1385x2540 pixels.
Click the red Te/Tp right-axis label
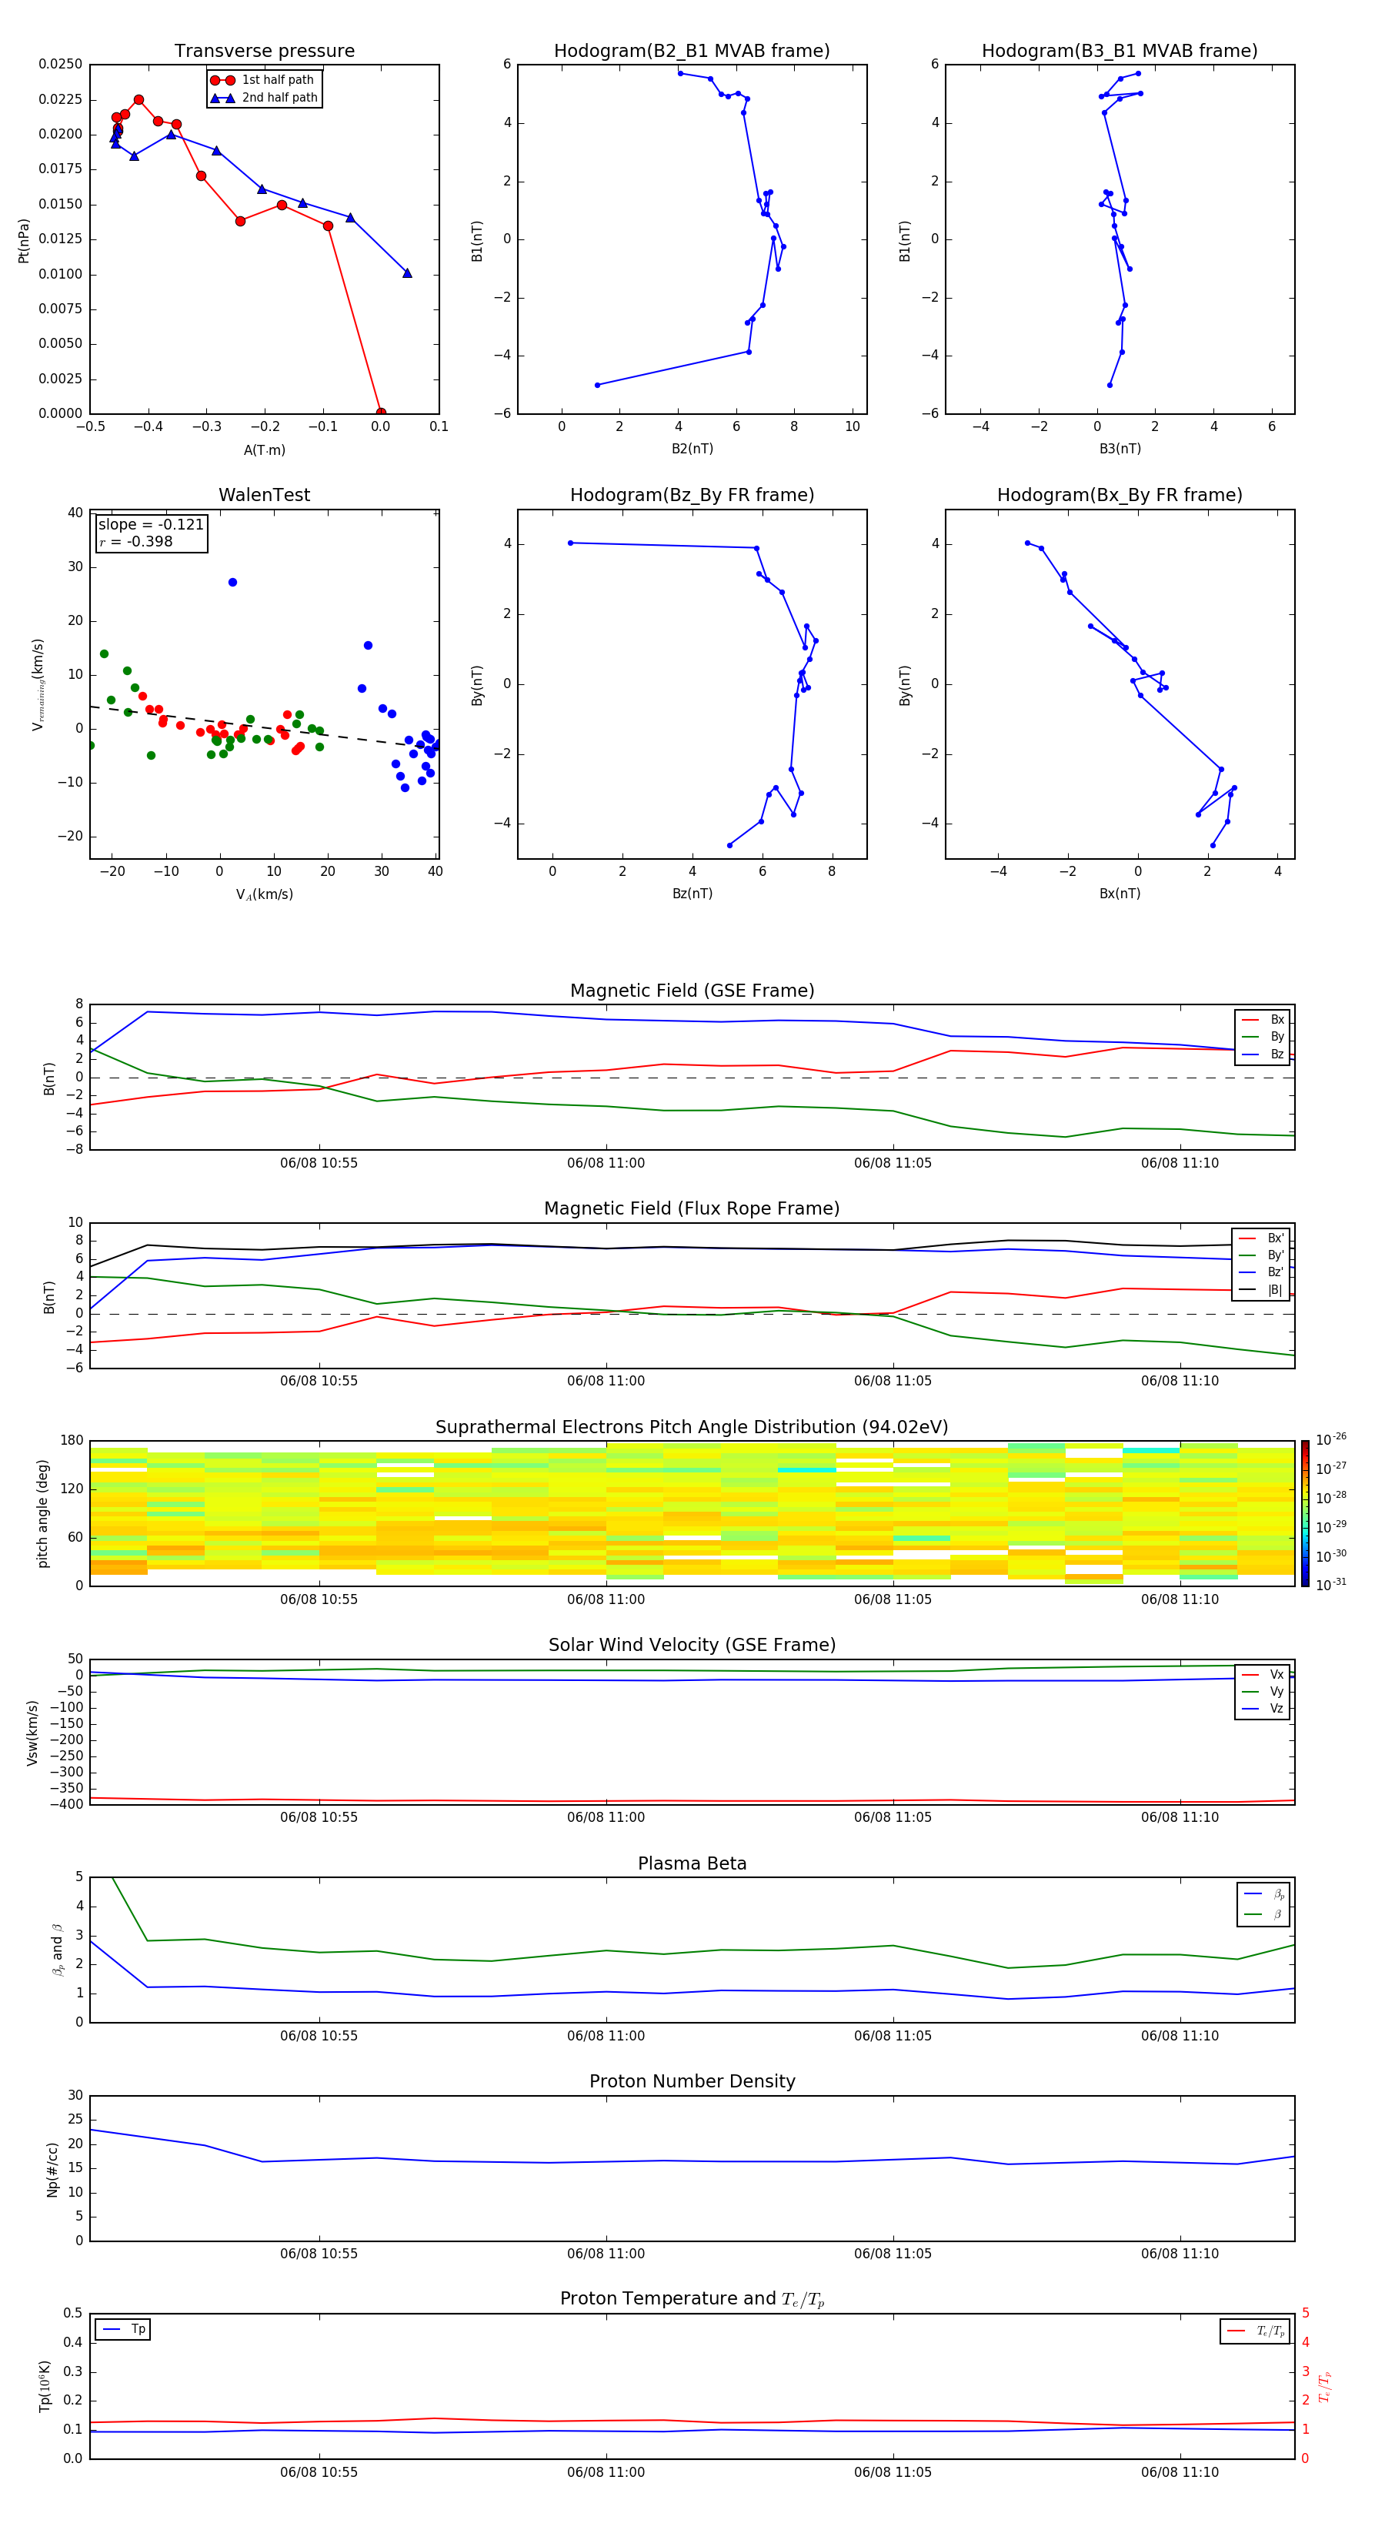pyautogui.click(x=1325, y=2386)
